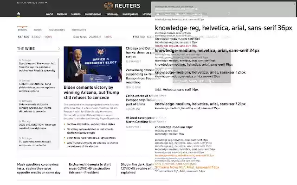Click the Wire panel scrollbar
Viewport: 297px width, 185px height.
click(58, 68)
